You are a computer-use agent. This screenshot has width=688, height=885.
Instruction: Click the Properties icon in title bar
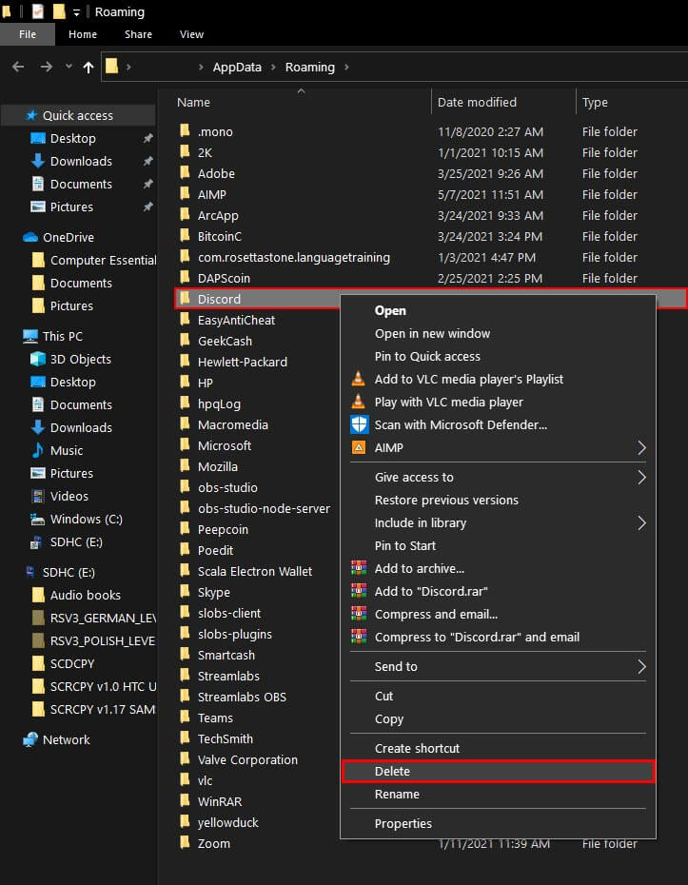(38, 11)
